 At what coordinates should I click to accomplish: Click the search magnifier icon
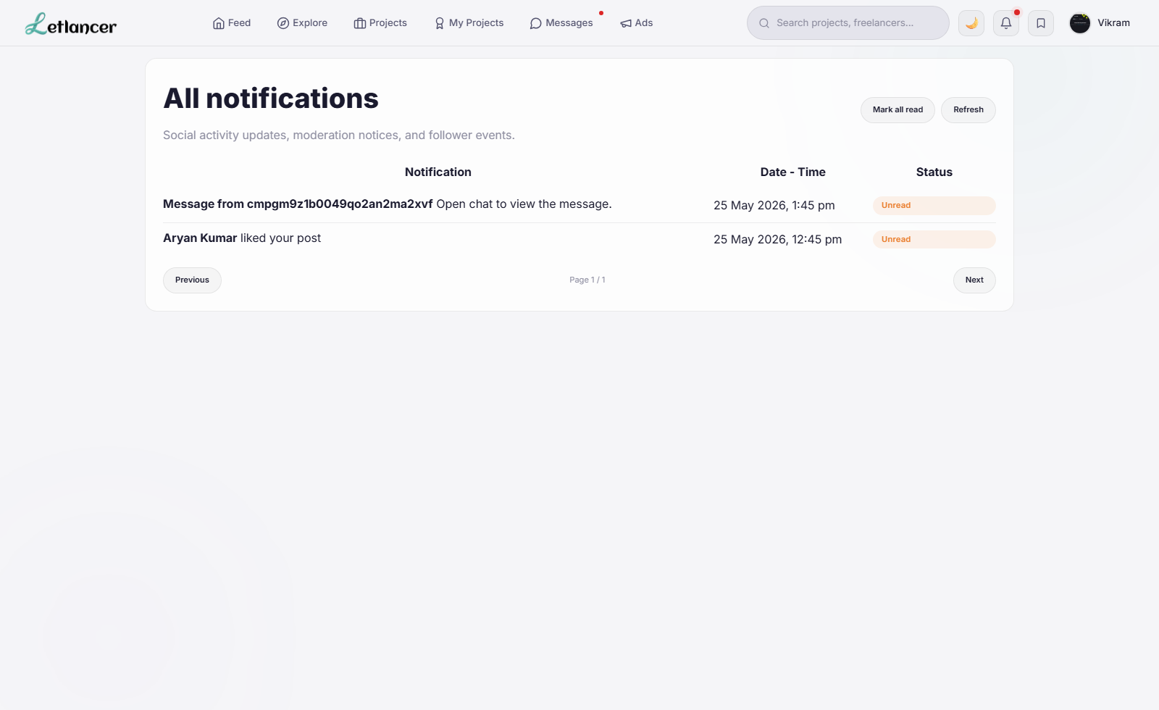click(763, 23)
